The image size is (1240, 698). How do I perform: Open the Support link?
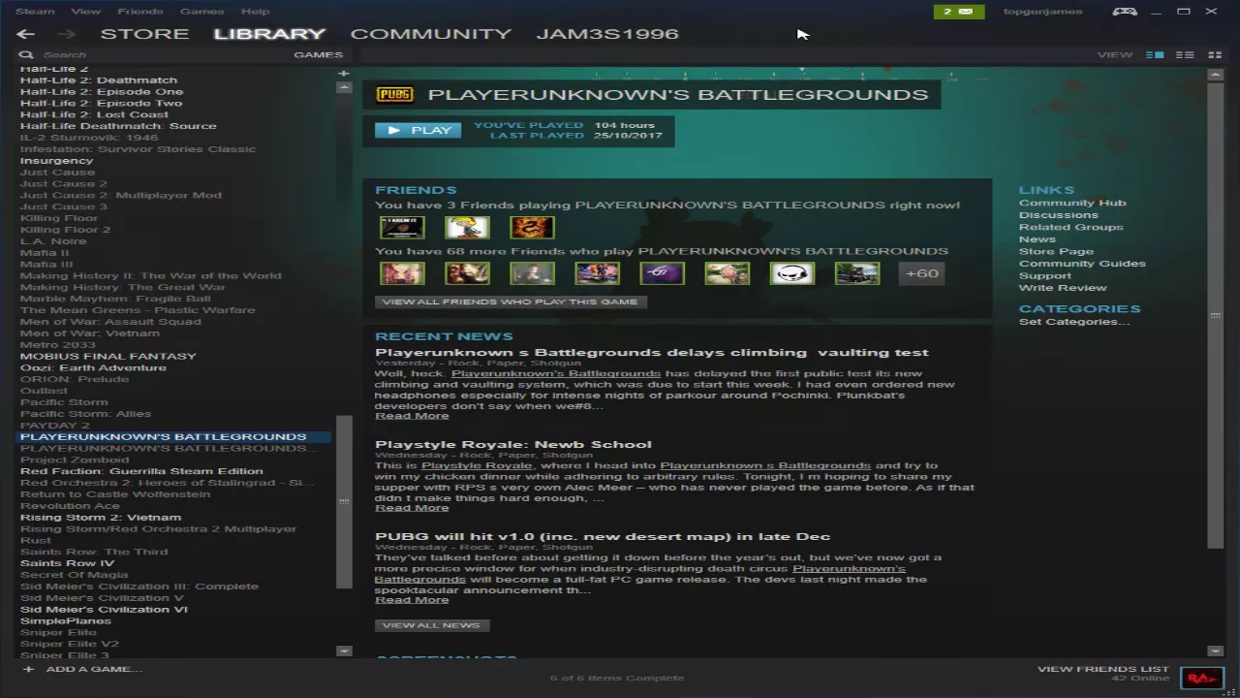click(1045, 275)
